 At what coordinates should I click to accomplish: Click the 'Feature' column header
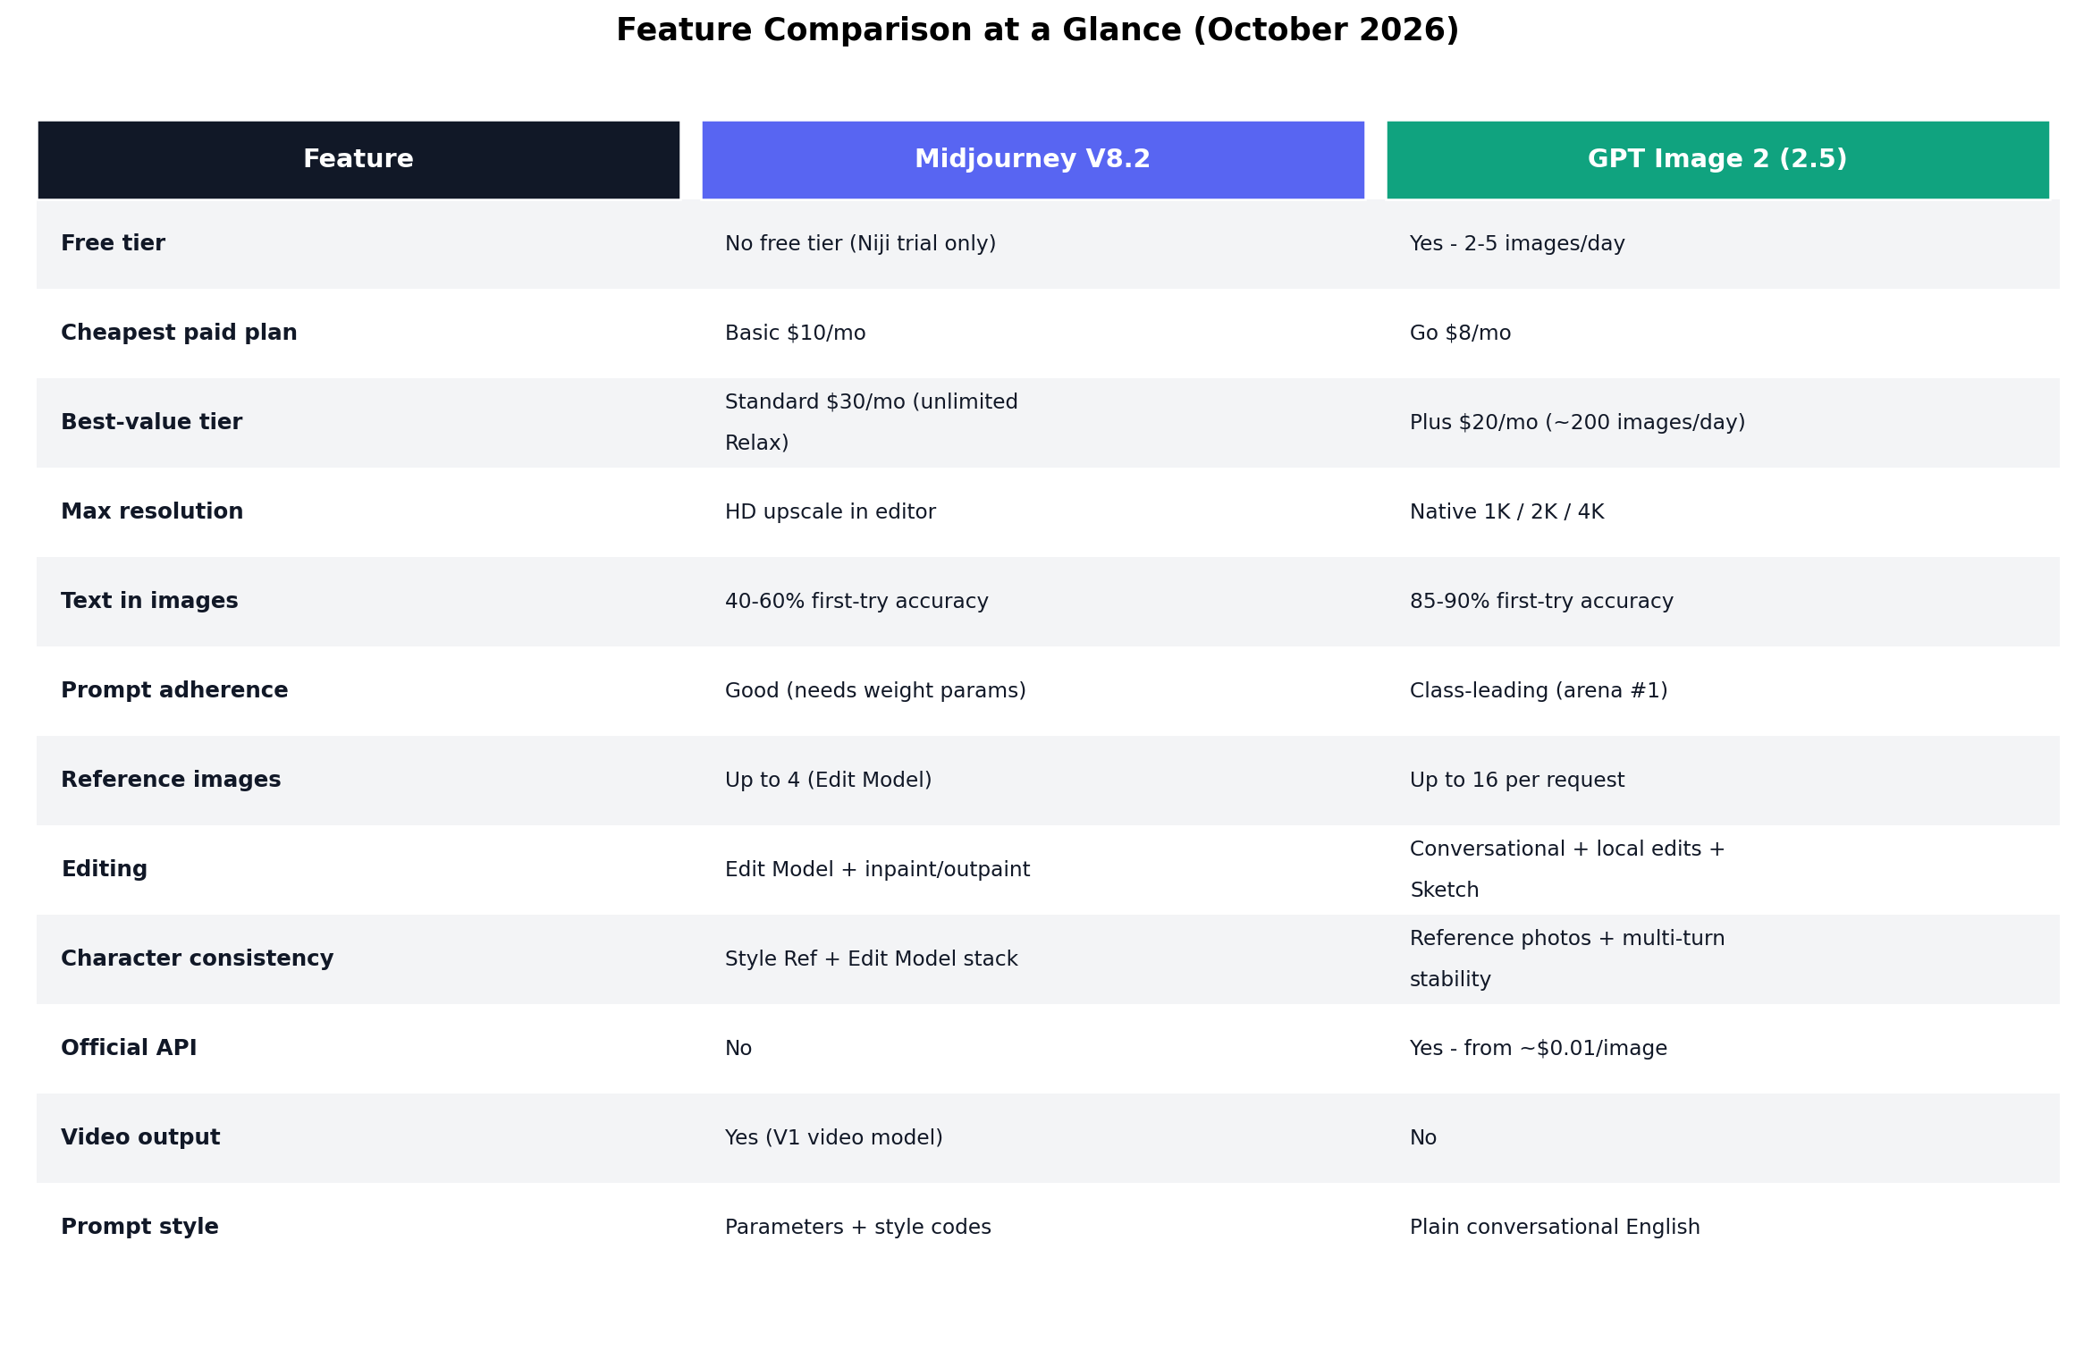point(358,160)
